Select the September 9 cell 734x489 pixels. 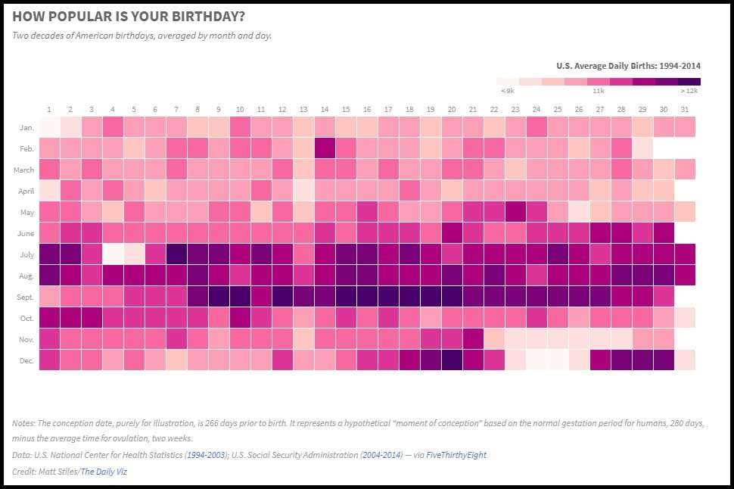pyautogui.click(x=219, y=296)
